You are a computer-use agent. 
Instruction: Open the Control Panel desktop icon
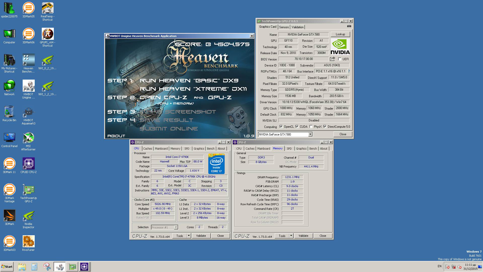(x=9, y=140)
